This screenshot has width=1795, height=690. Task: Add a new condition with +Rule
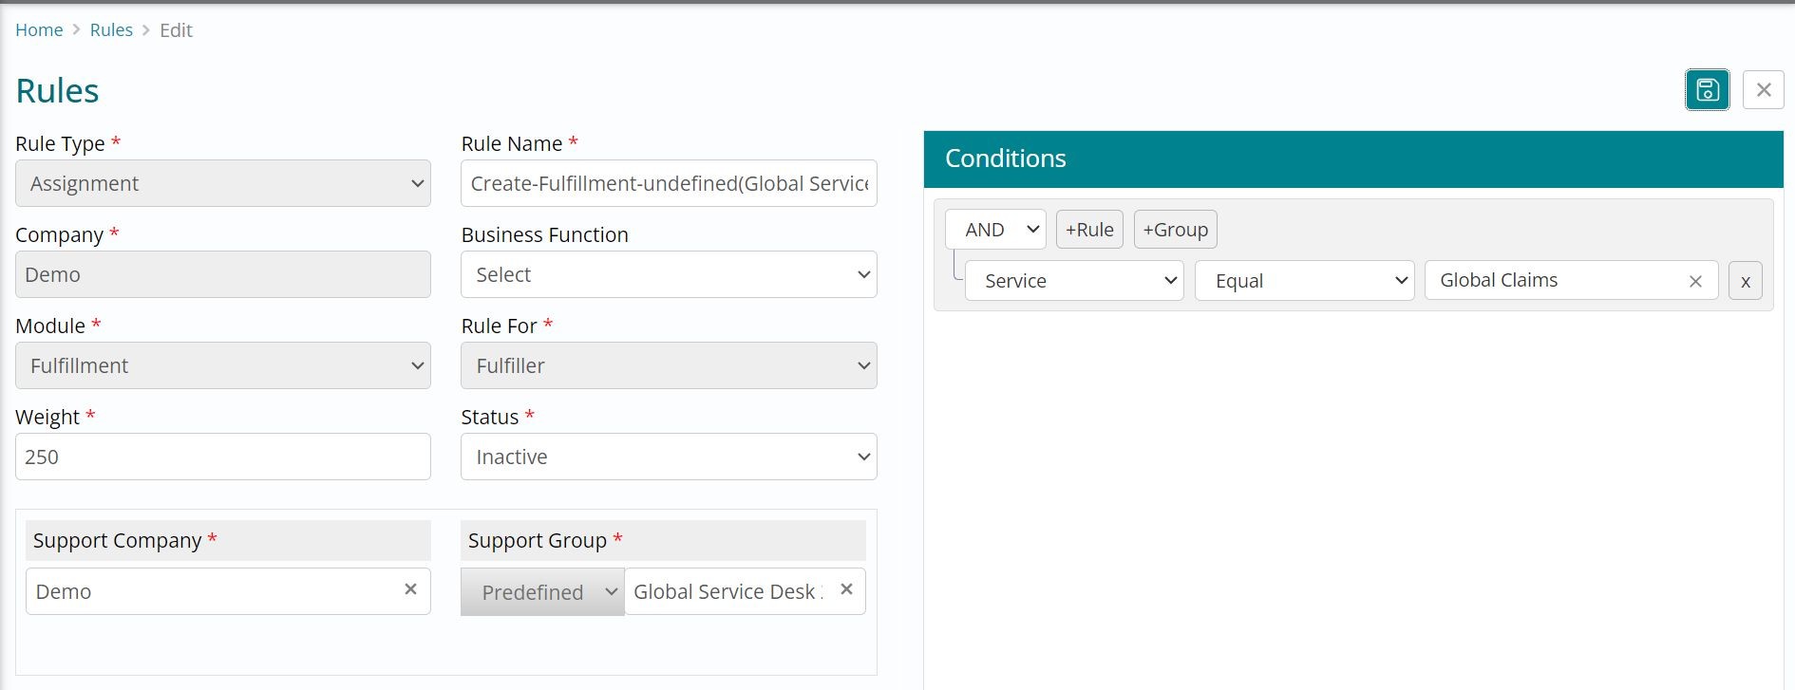(x=1089, y=230)
